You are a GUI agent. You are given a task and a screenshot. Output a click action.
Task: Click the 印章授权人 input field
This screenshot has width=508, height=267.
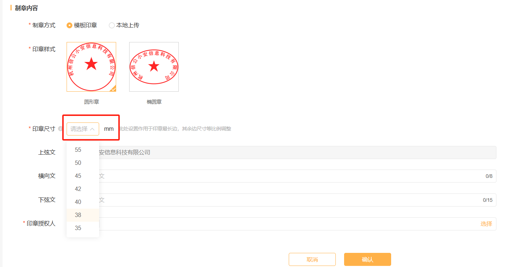click(281, 224)
